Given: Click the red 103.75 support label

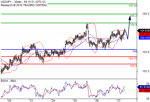Looking at the screenshot, I should tap(133, 58).
